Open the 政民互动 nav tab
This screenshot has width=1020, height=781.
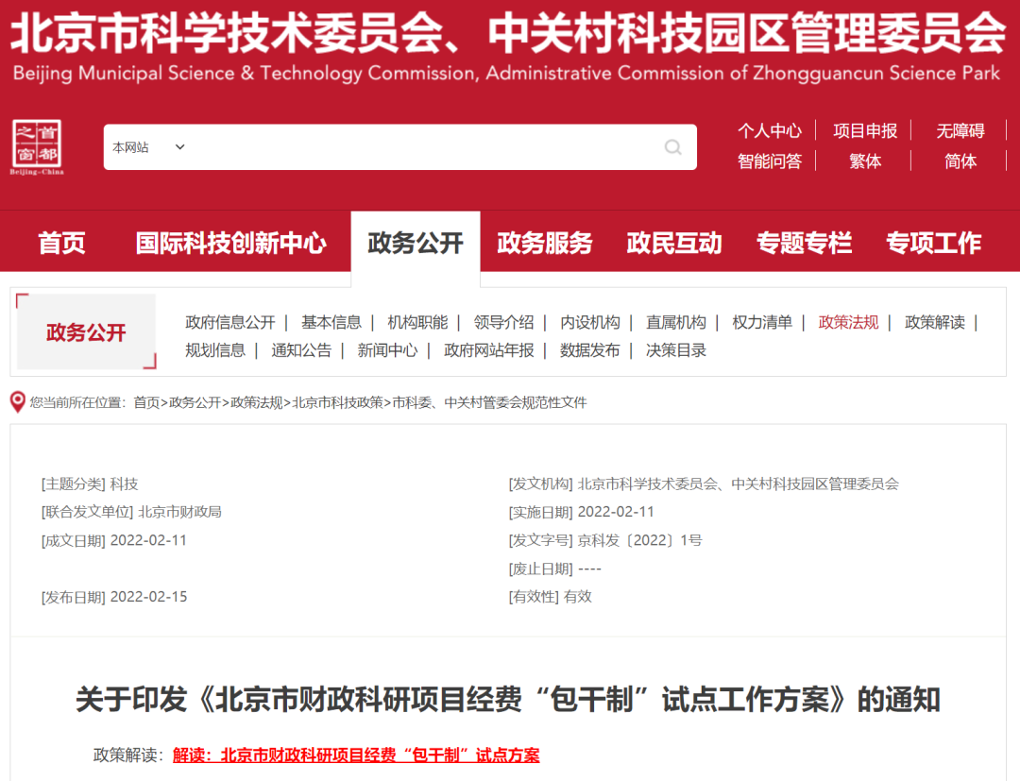tap(674, 243)
